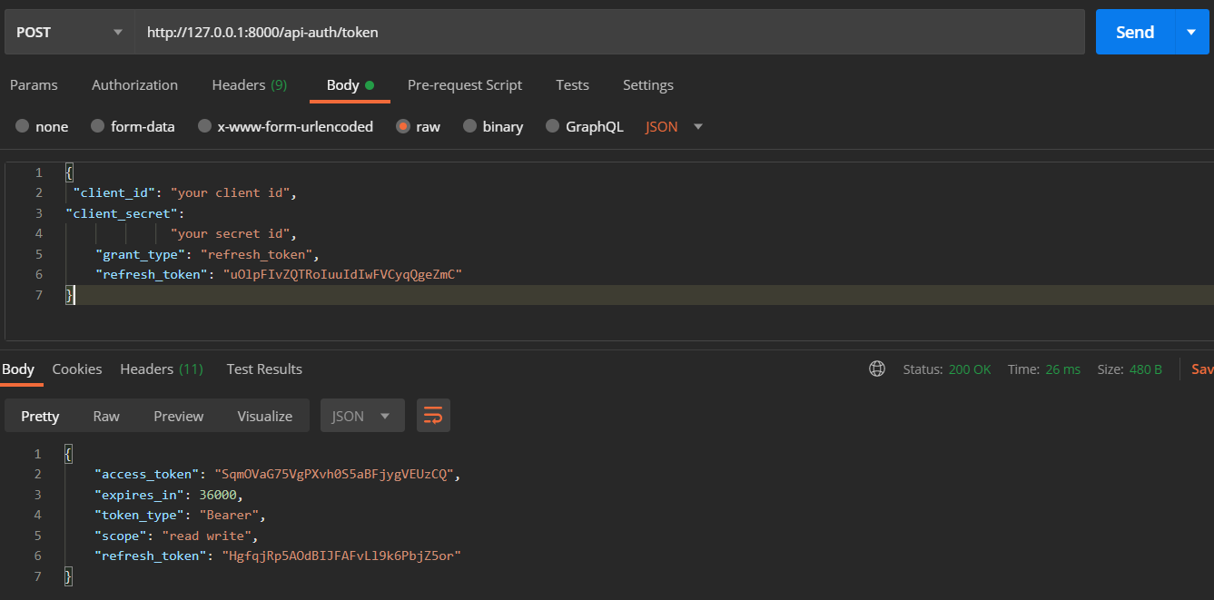This screenshot has width=1214, height=600.
Task: Expand the Send button arrow menu
Action: [x=1191, y=32]
